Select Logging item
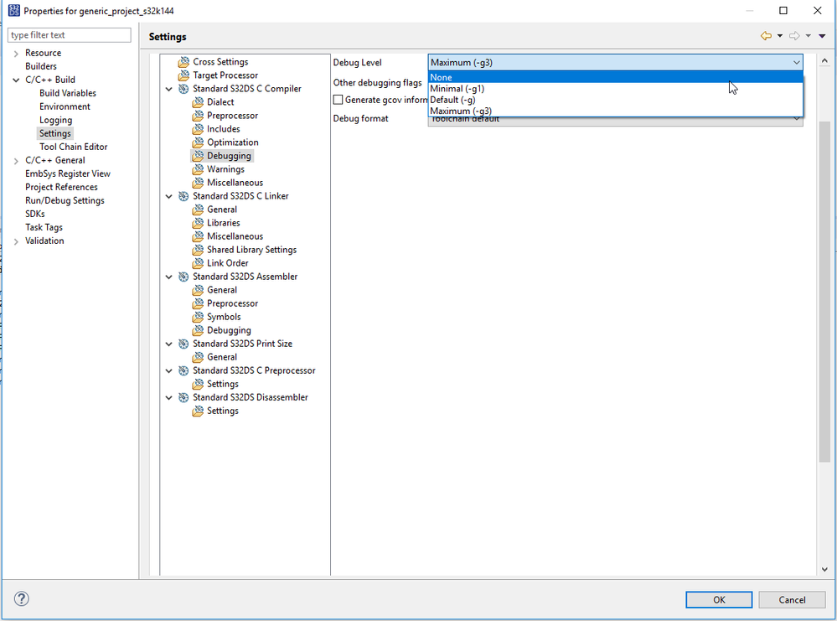Viewport: 837px width, 621px height. pos(55,120)
